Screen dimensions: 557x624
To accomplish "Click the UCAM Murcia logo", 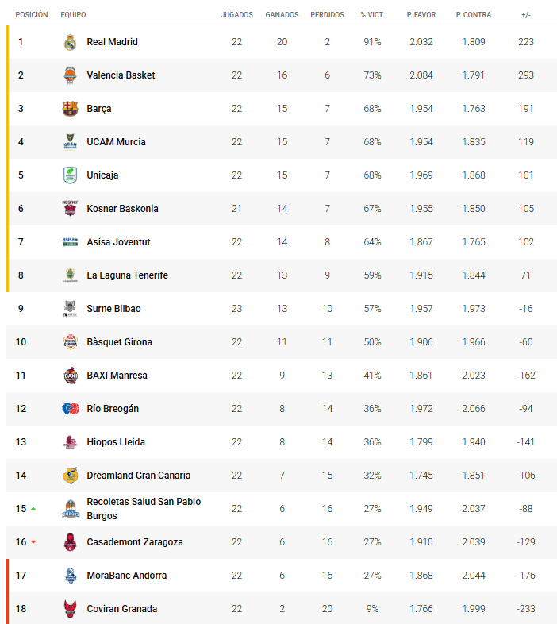I will point(70,142).
